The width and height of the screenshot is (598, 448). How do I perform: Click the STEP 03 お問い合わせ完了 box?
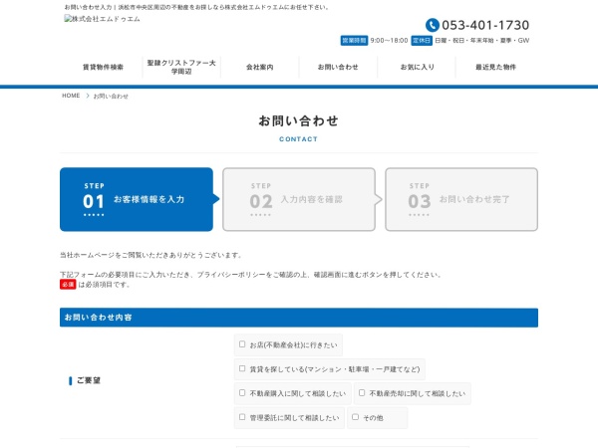pos(461,199)
